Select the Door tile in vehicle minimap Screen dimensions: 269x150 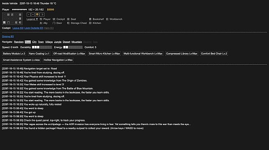[8, 23]
